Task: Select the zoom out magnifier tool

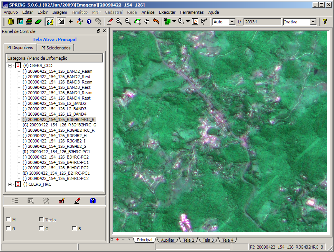Action: [128, 22]
